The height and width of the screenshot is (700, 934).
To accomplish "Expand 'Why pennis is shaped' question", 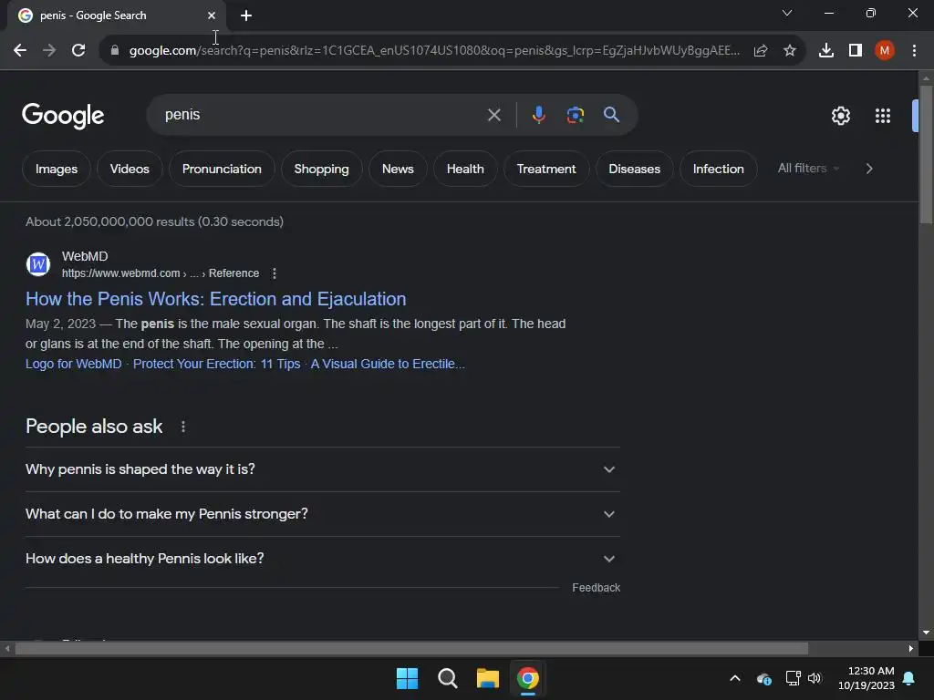I will pyautogui.click(x=322, y=469).
